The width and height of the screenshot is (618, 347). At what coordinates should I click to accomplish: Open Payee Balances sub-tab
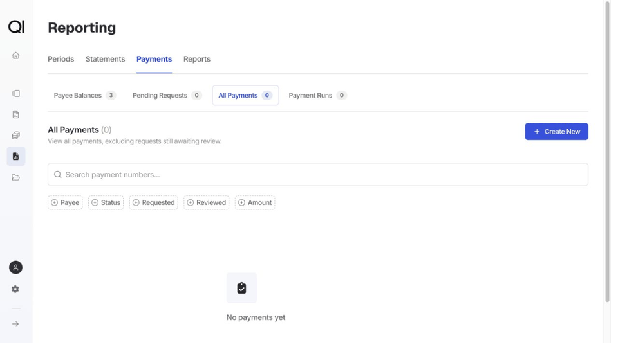coord(85,96)
